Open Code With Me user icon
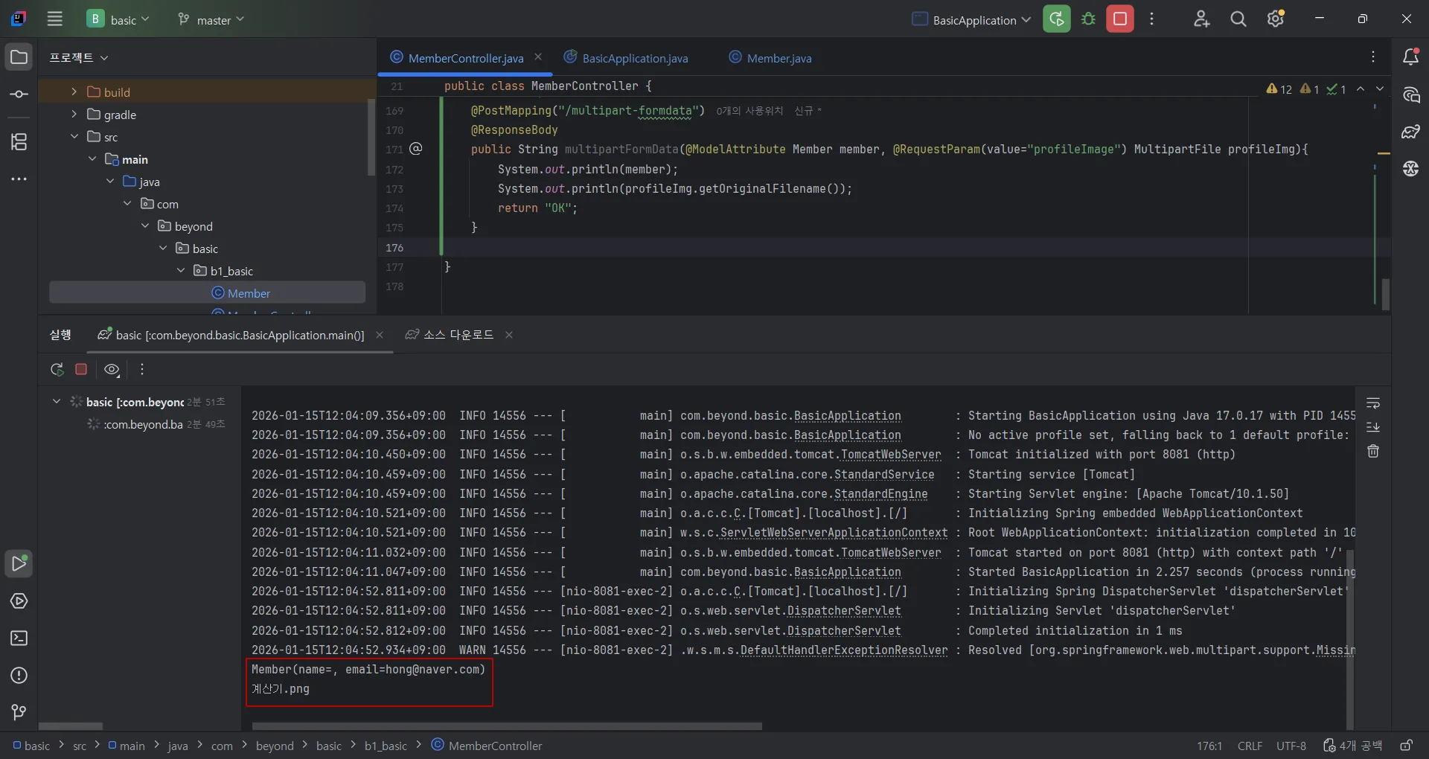The width and height of the screenshot is (1429, 759). (x=1201, y=19)
